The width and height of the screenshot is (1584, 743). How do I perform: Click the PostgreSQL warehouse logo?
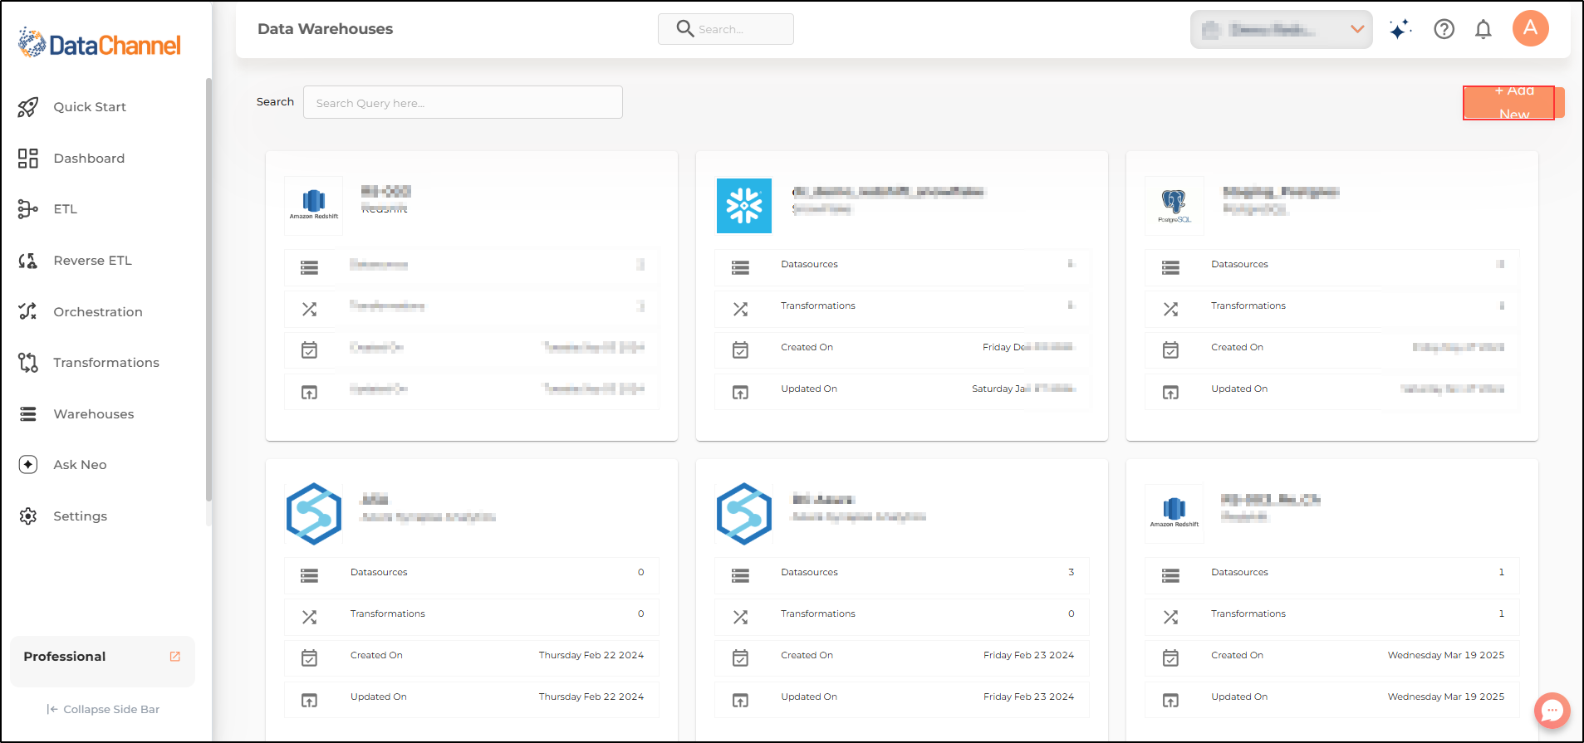[x=1174, y=206]
